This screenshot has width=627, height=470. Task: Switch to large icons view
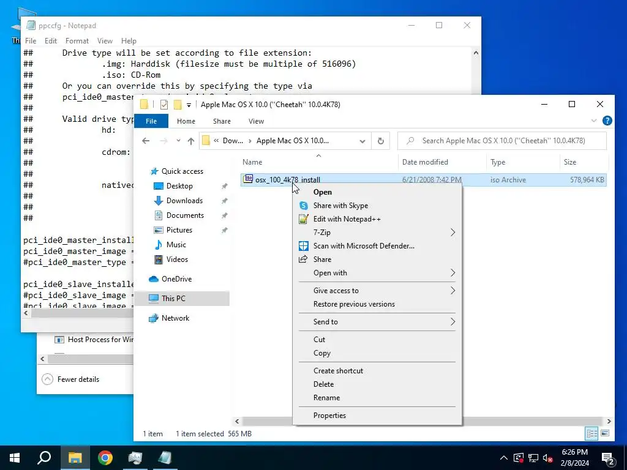tap(605, 433)
